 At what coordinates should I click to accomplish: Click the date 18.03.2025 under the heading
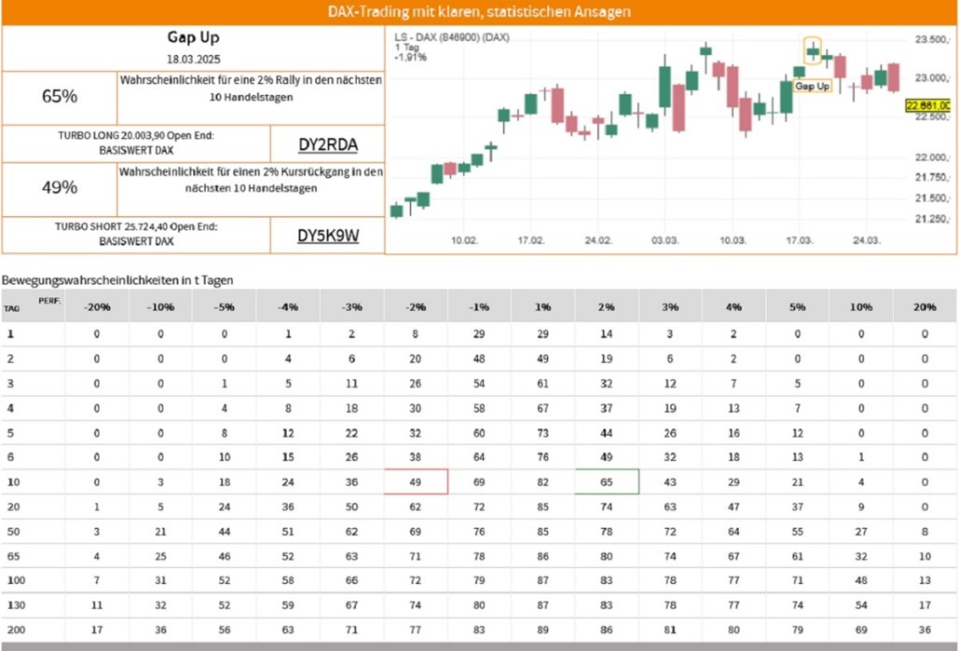[192, 59]
